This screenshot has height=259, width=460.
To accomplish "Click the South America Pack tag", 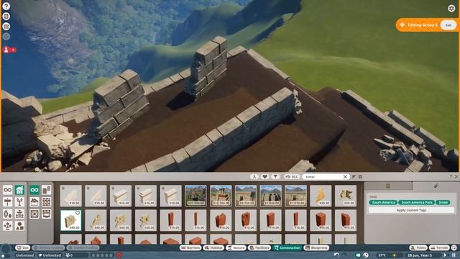I will tap(417, 202).
